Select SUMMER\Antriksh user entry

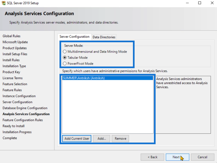click(x=108, y=78)
